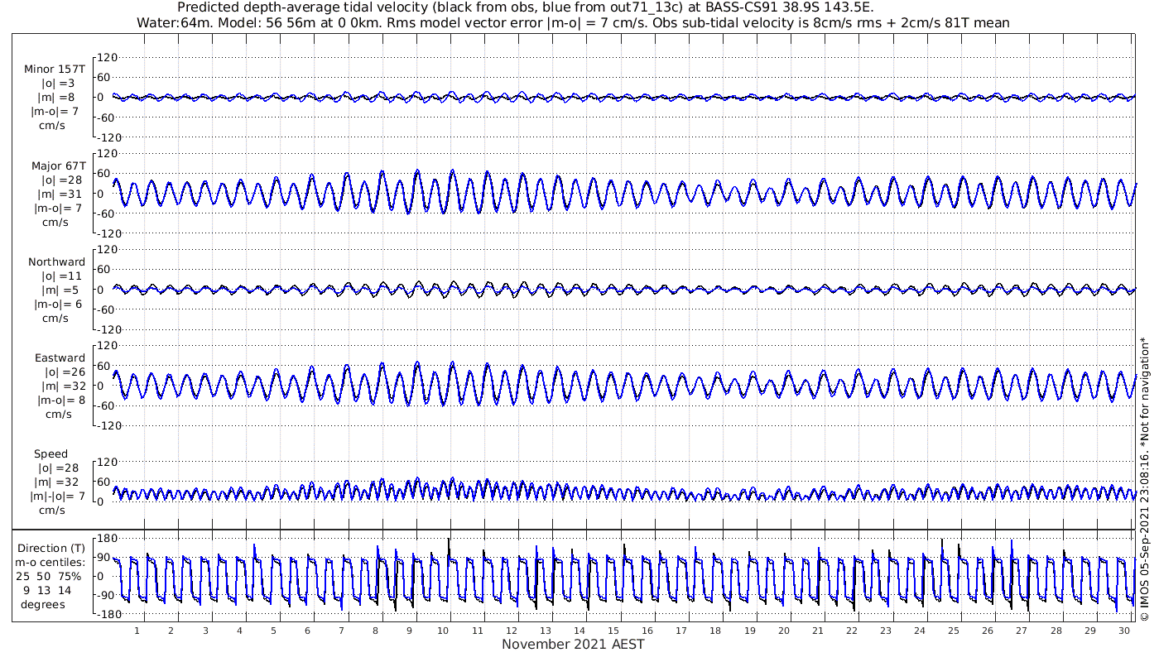Click the subtitle line starting with "Water:64m"
Viewport: 1159px width, 662px height.
pos(573,22)
